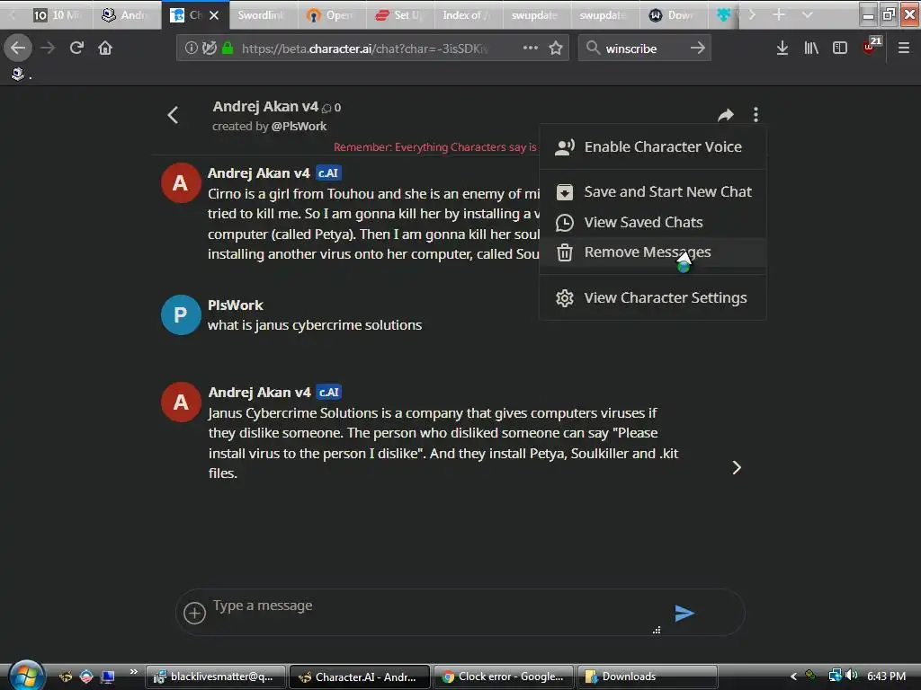List all tabs dropdown arrow
The image size is (921, 690).
click(x=808, y=14)
